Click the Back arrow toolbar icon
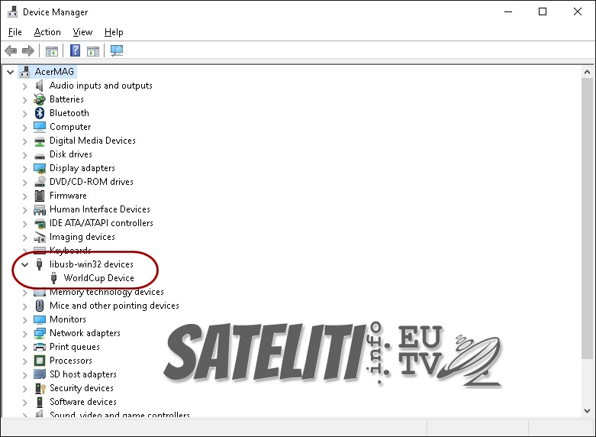 11,50
